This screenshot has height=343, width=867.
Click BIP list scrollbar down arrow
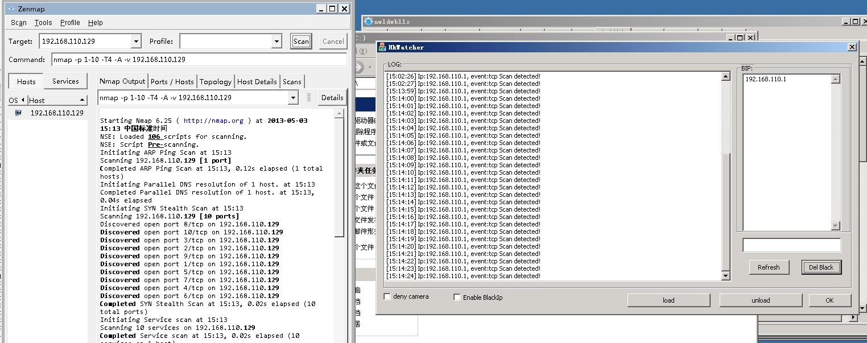[835, 226]
